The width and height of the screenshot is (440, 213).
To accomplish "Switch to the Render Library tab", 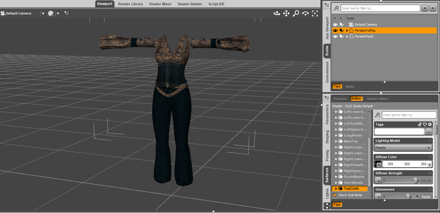I will [x=130, y=4].
